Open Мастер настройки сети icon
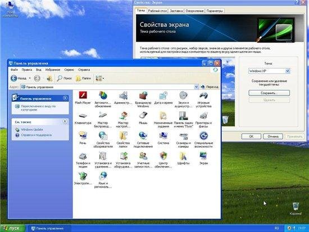Viewport: 309px width, 232px height. [123, 120]
